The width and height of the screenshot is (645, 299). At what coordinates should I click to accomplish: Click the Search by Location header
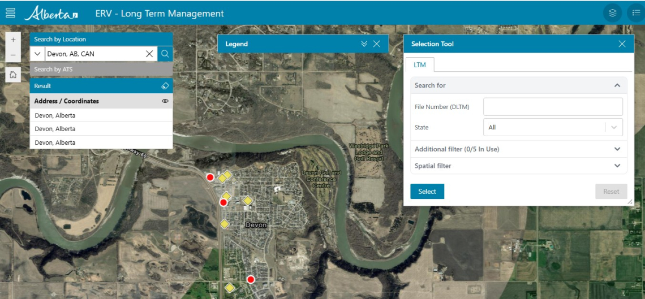[x=101, y=40]
